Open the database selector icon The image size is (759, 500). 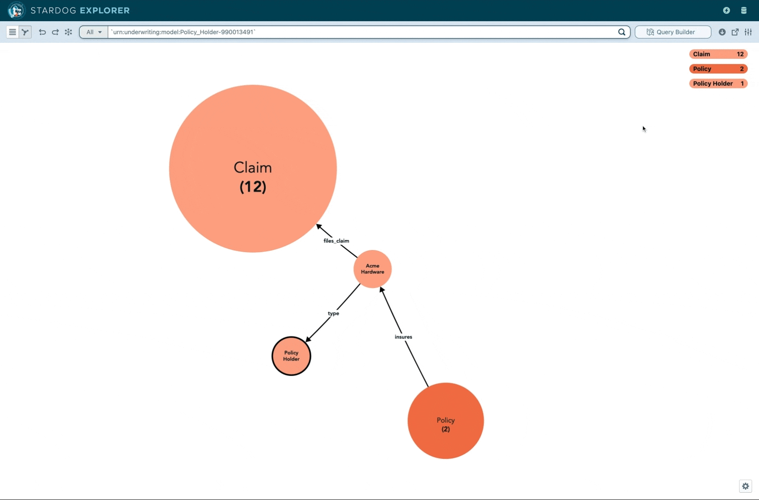tap(744, 10)
